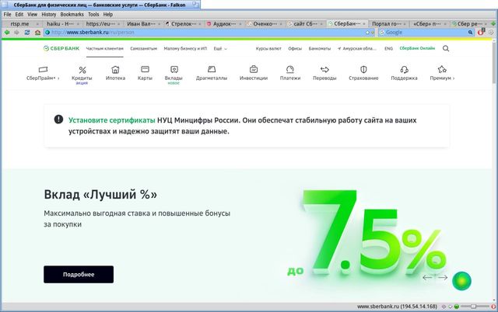
Task: Click the site info globe icon in address bar
Action: pos(47,33)
